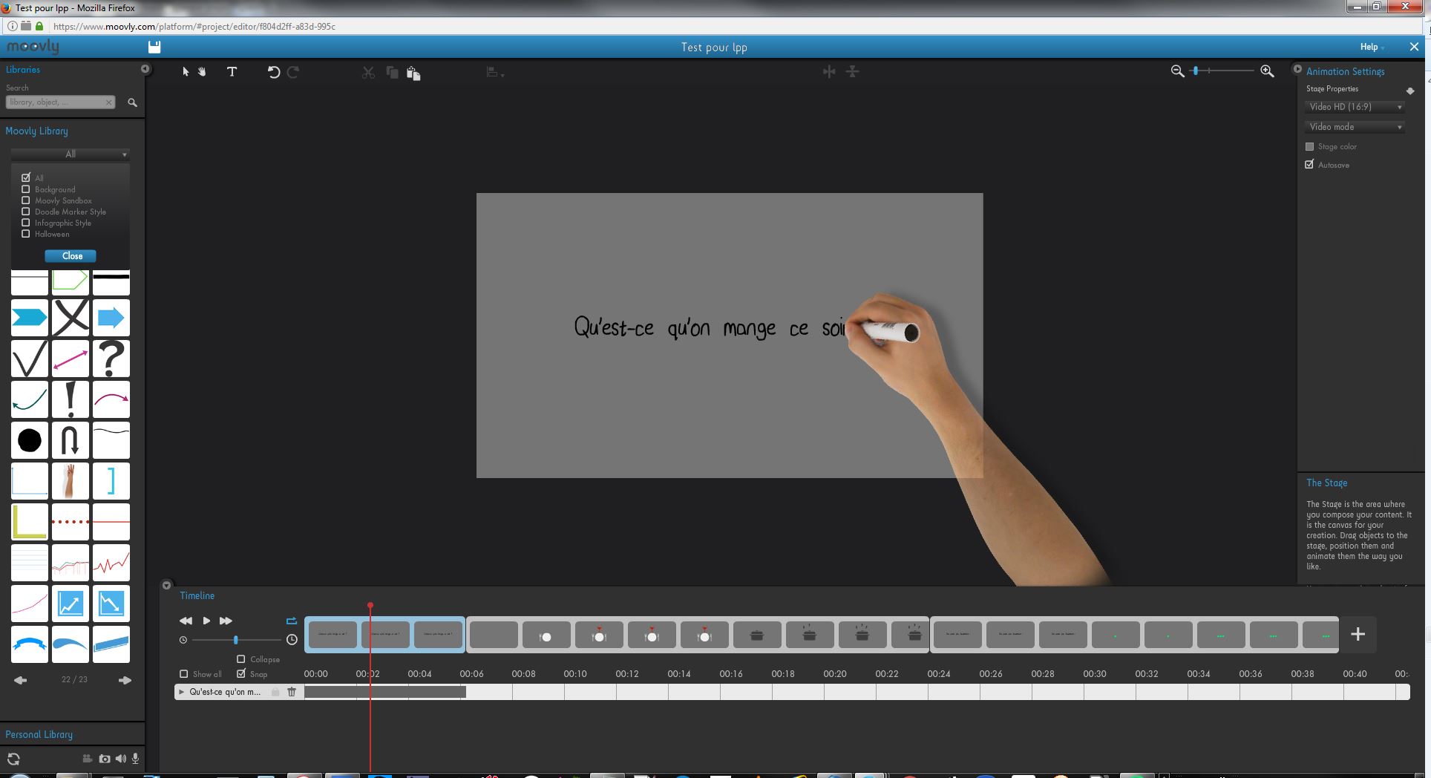
Task: Enable the Doodle Marker Style checkbox
Action: (26, 212)
